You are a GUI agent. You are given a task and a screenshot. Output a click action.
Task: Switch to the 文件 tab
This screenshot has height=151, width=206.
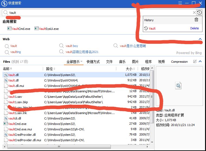pos(109,62)
